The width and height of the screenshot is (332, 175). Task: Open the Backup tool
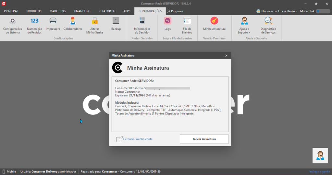point(116,24)
